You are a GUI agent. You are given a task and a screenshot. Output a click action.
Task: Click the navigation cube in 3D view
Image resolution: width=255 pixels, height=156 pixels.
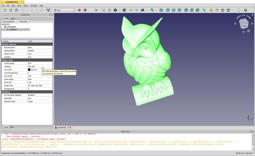(244, 24)
